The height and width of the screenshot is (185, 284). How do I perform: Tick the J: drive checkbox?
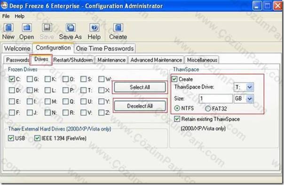click(x=30, y=113)
